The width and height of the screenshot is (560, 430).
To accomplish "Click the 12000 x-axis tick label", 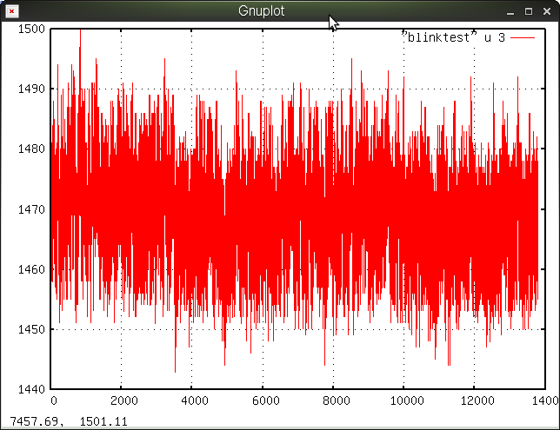I will pyautogui.click(x=473, y=401).
